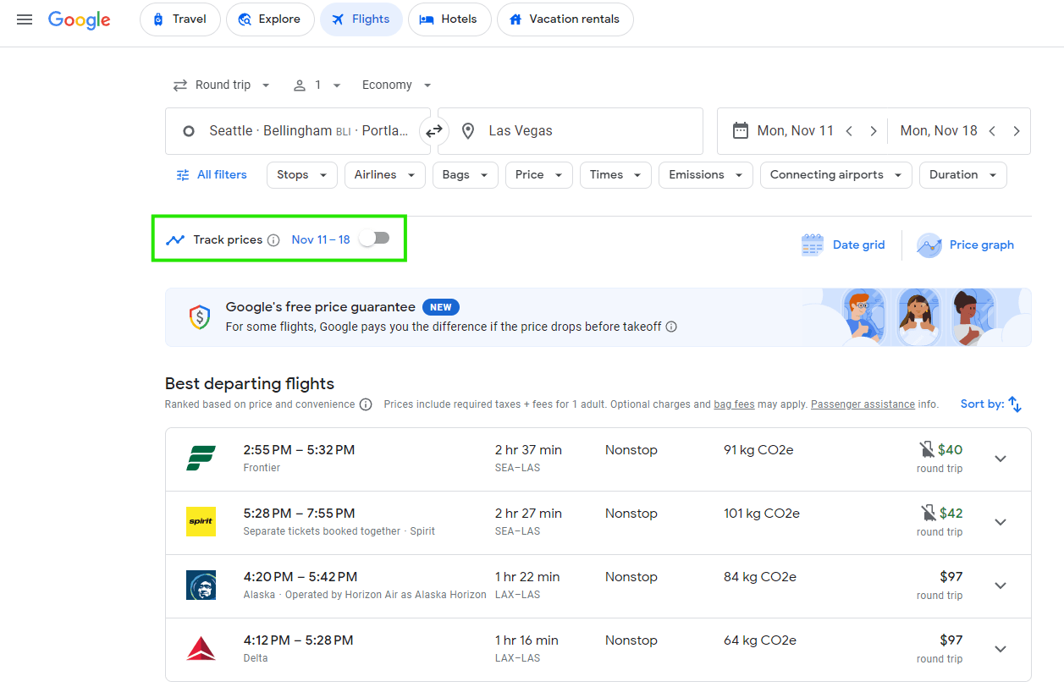Switch to the Explore tab
Viewport: 1064px width, 698px height.
tap(270, 19)
